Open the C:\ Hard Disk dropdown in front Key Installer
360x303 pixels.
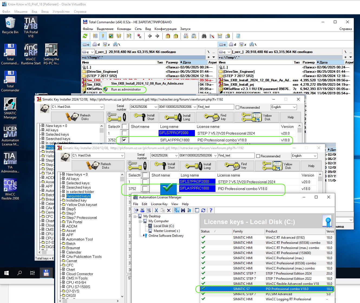122,155
